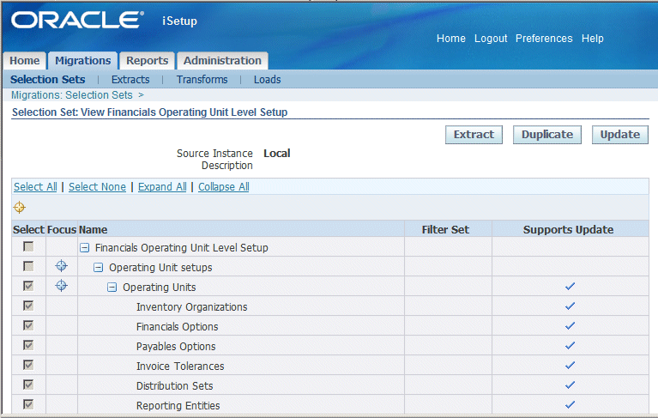Viewport: 658px width, 418px height.
Task: Toggle checkbox for Financials Options
Action: pyautogui.click(x=28, y=325)
